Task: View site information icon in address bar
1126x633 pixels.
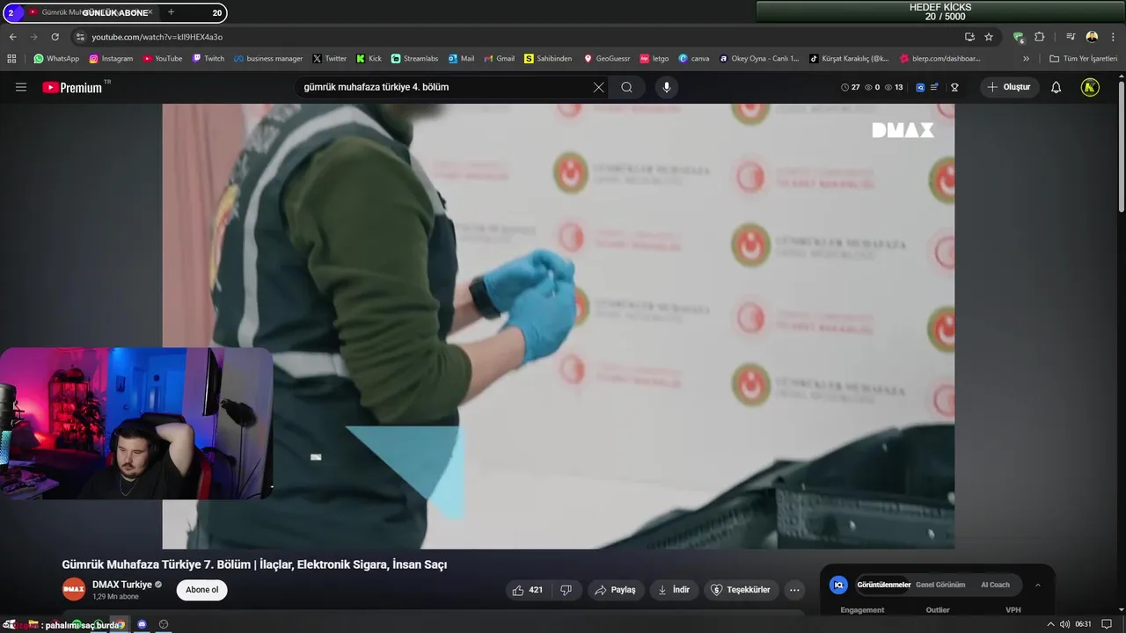Action: coord(80,37)
